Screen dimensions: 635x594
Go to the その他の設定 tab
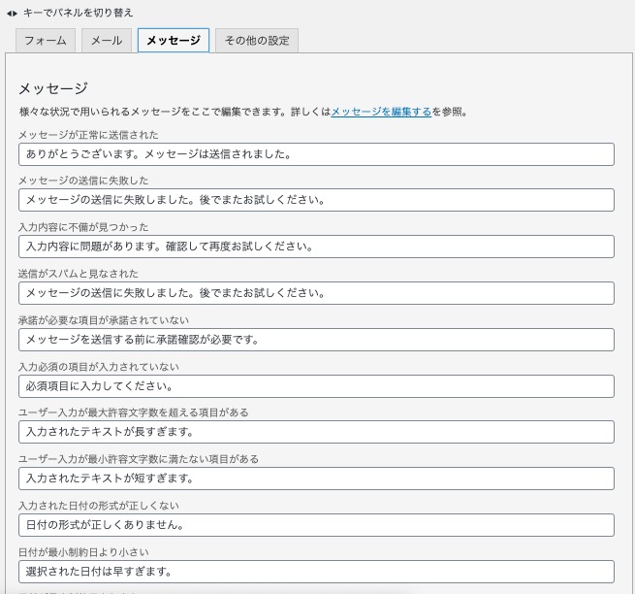(257, 41)
